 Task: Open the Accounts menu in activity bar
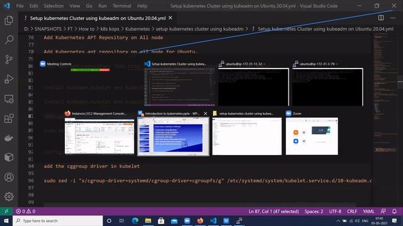point(9,177)
